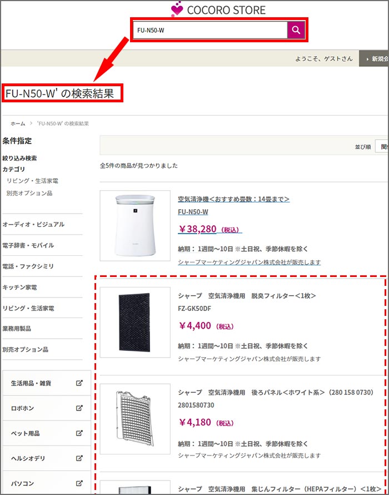
Task: Click the black deodorizing filter thumbnail
Action: click(x=135, y=322)
